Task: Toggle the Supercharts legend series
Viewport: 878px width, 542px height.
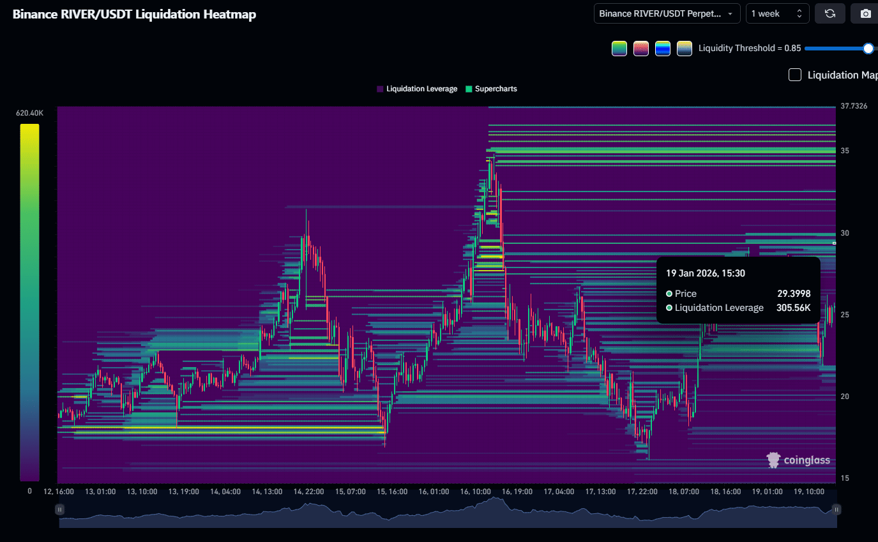Action: 491,89
